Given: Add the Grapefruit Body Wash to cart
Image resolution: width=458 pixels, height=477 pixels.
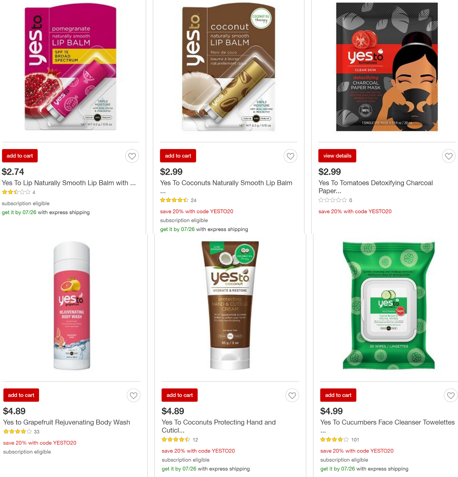Looking at the screenshot, I should 21,395.
